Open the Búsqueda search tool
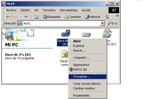Viewport: 143px width, 99px height. tap(51, 17)
